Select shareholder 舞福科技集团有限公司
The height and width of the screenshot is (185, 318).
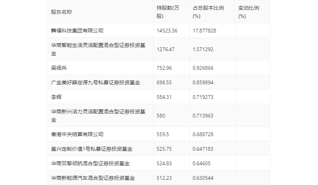pos(77,31)
